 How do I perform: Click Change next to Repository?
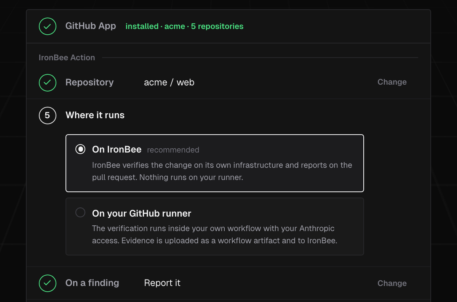[x=392, y=82]
